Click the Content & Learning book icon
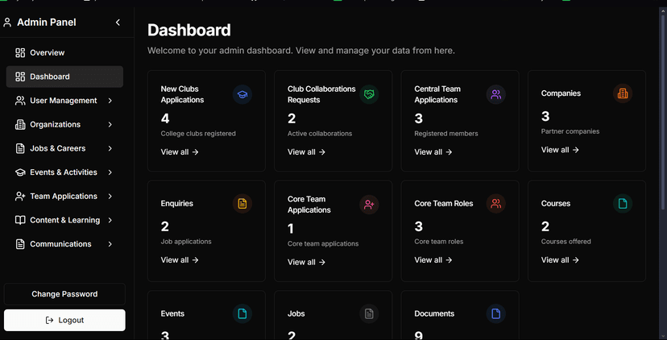The image size is (667, 340). (20, 220)
